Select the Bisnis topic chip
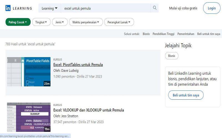222x138 pixels. [x=171, y=56]
